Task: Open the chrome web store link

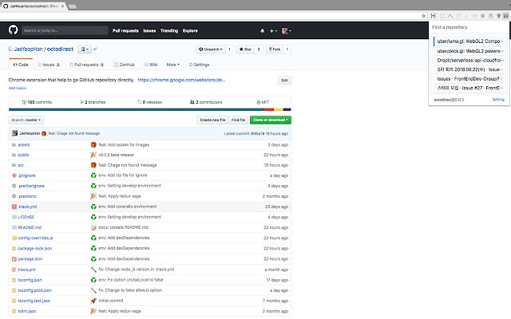Action: click(181, 80)
